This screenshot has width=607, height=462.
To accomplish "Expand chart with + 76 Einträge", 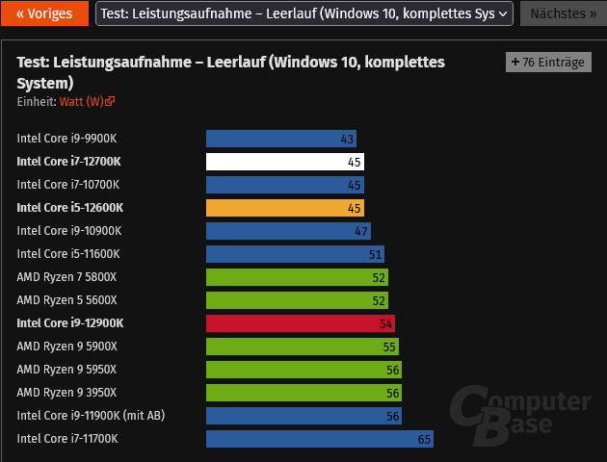I will (x=548, y=63).
